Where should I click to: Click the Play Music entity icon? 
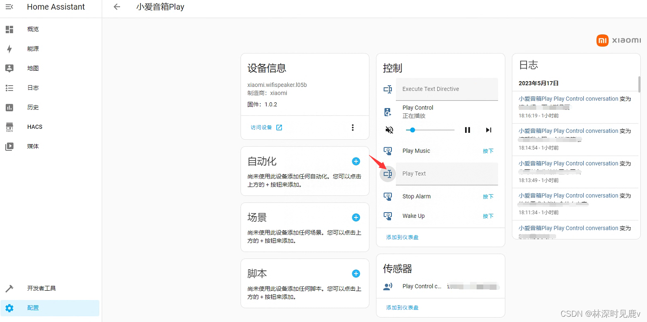[388, 151]
